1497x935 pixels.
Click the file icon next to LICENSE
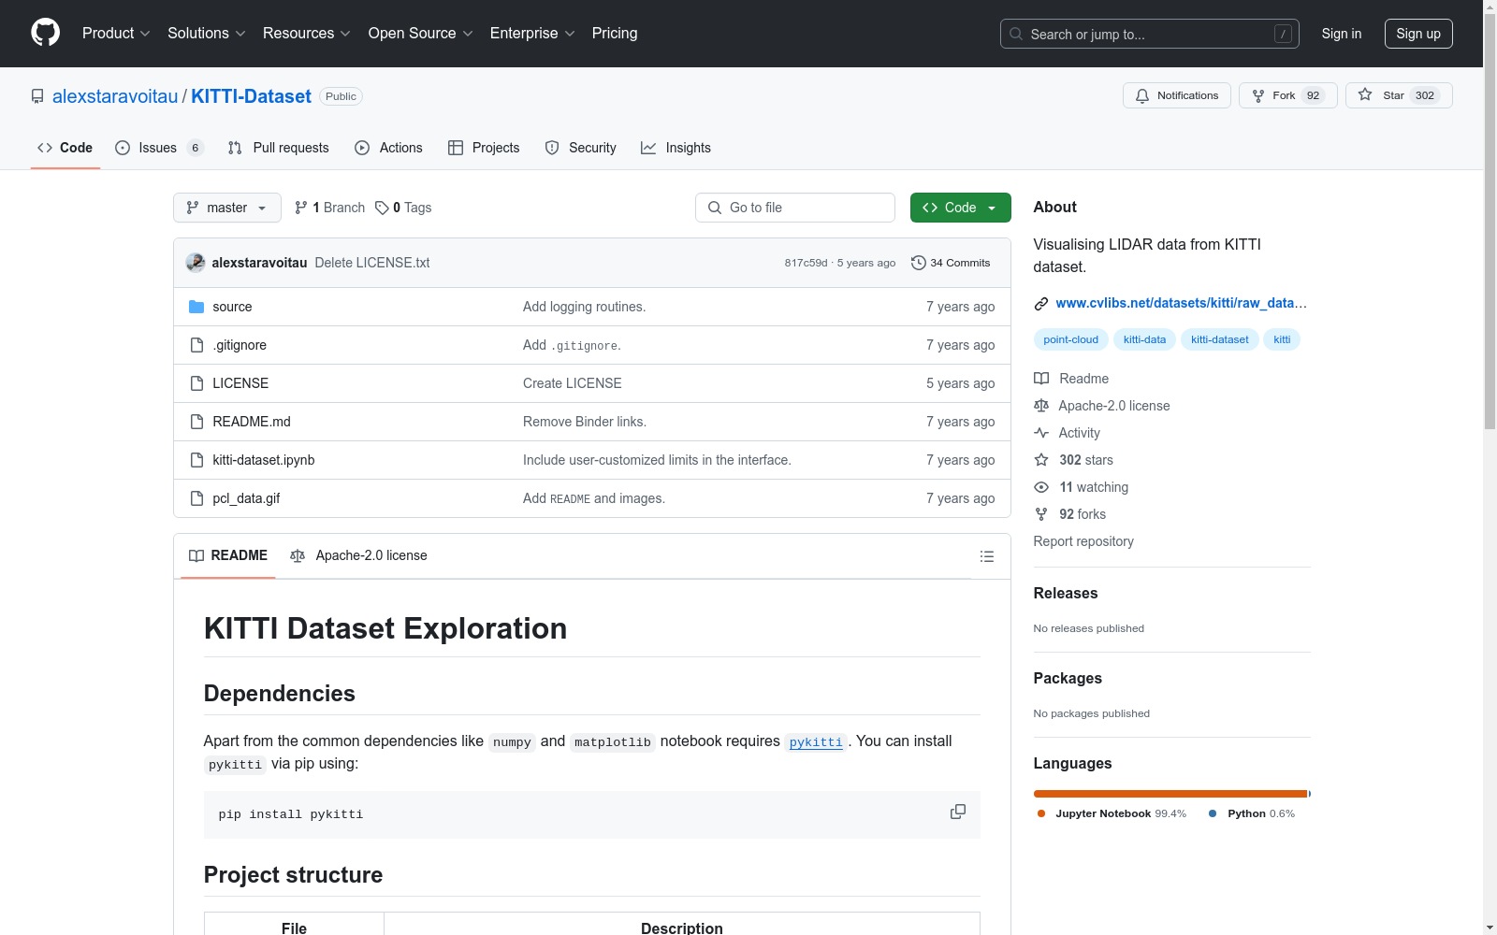point(196,383)
